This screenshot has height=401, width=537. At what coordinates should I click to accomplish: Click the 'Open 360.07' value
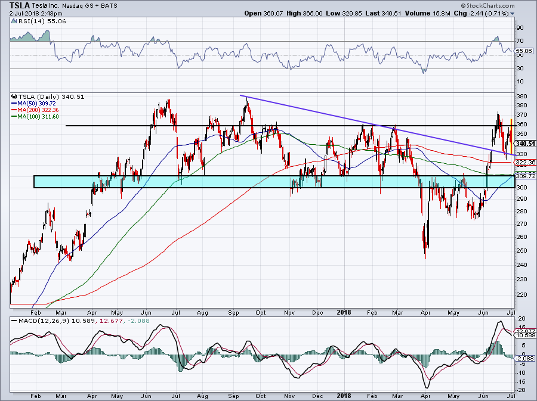(x=264, y=13)
